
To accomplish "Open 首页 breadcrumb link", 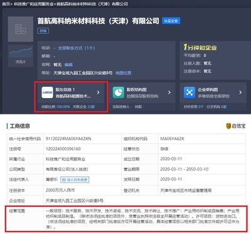I will [6, 4].
